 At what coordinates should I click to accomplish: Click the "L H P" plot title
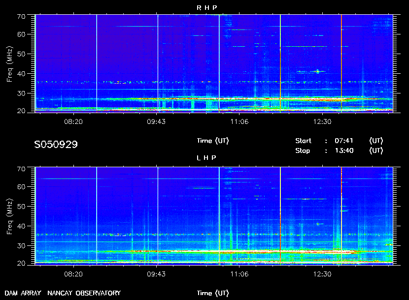[206, 158]
